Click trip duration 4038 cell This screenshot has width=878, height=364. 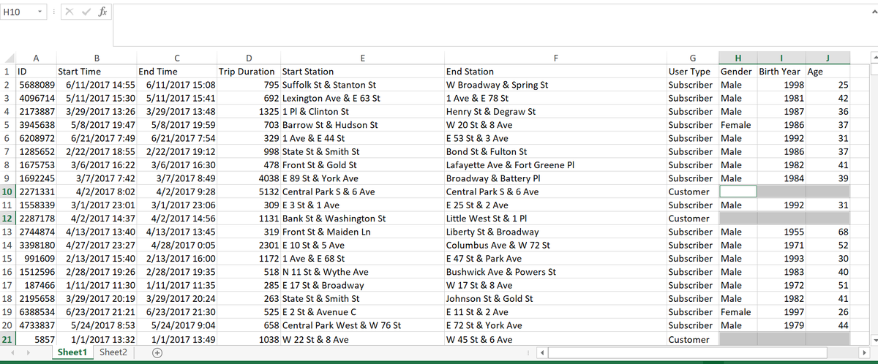249,178
